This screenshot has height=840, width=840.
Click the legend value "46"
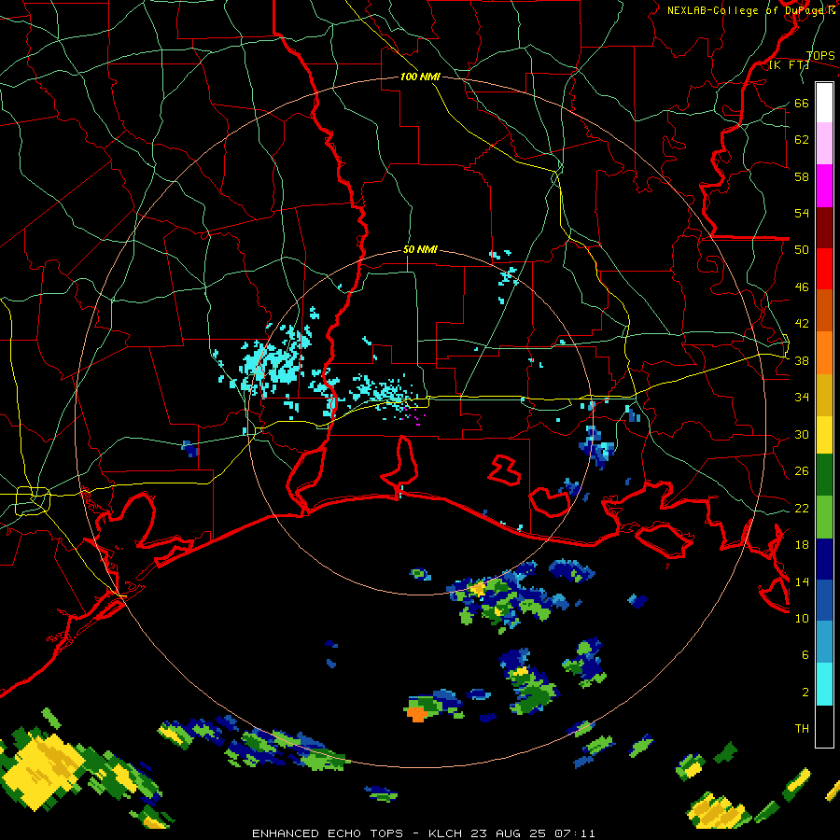pos(802,287)
